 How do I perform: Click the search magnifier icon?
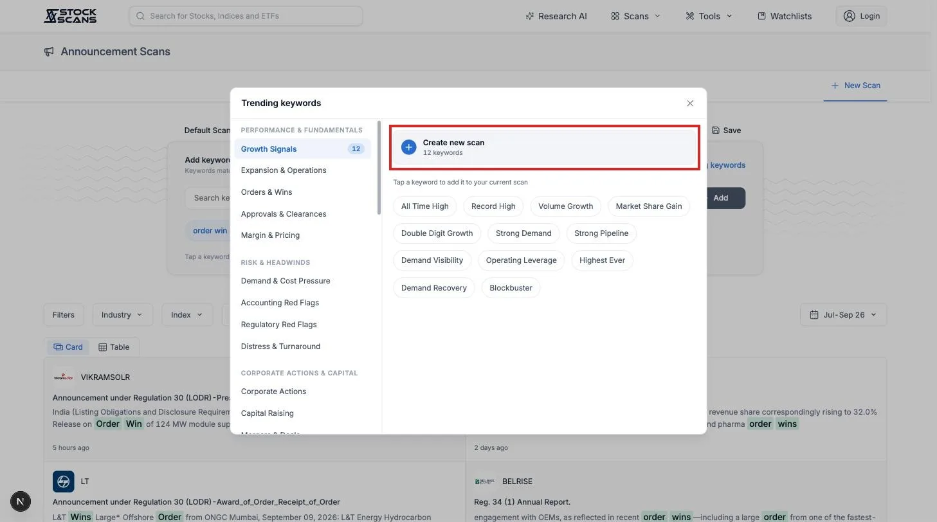pyautogui.click(x=140, y=16)
